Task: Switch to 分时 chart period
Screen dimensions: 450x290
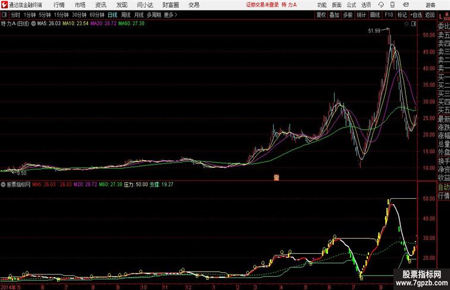Action: [x=15, y=15]
